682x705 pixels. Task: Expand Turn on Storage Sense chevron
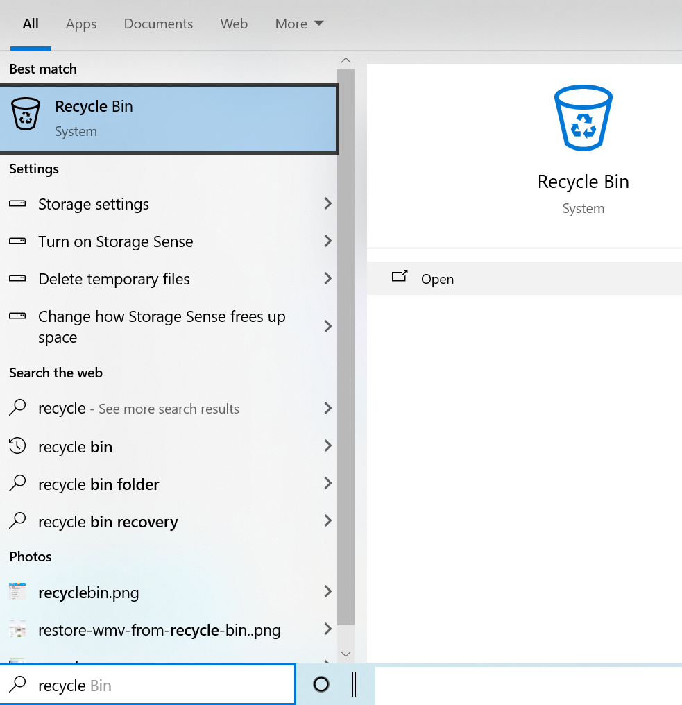(327, 241)
